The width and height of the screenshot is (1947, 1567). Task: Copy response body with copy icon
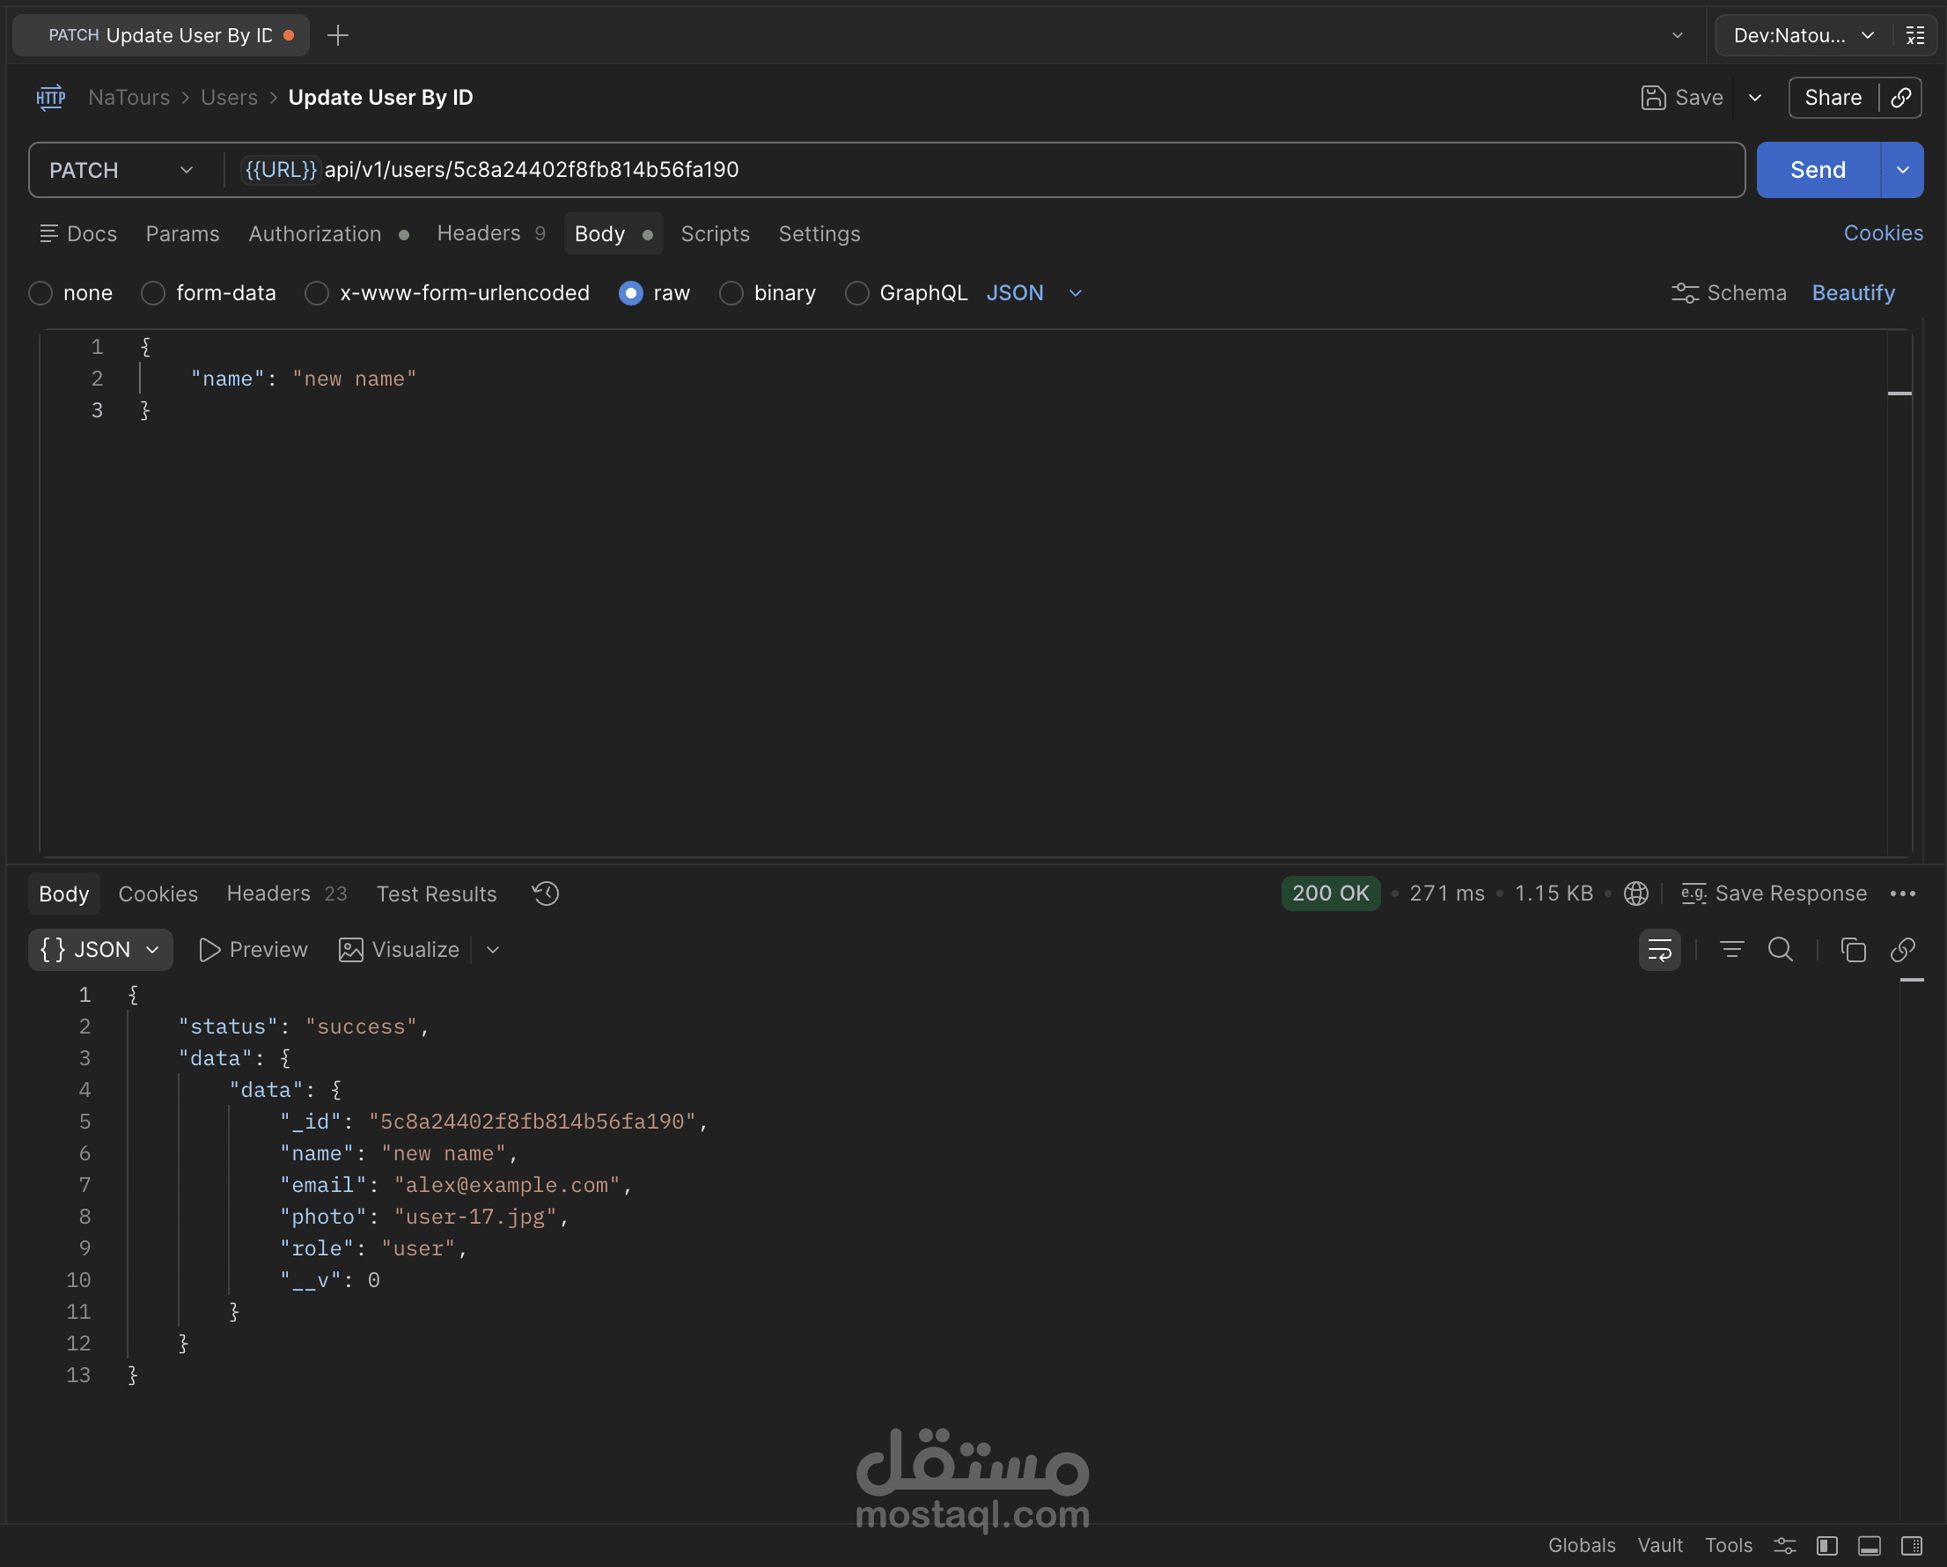[1852, 949]
